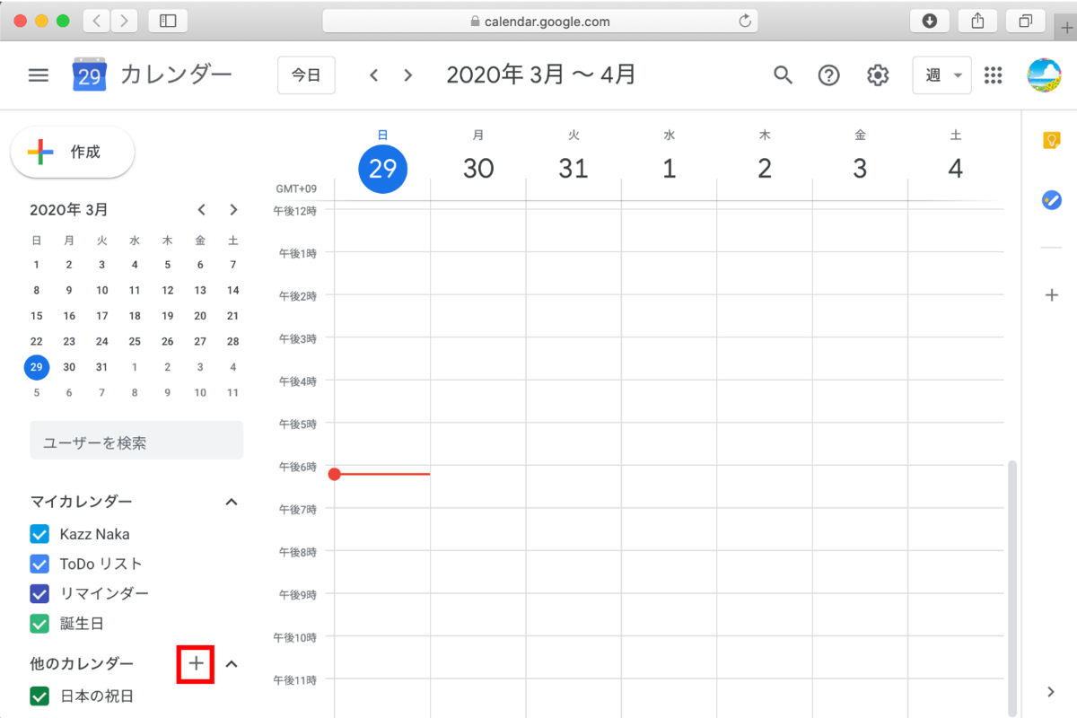This screenshot has height=718, width=1077.
Task: Click the 作成 button to make an event
Action: click(x=72, y=153)
